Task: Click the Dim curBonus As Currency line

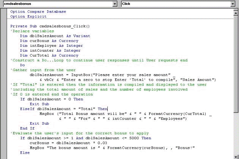Action: pos(49,41)
